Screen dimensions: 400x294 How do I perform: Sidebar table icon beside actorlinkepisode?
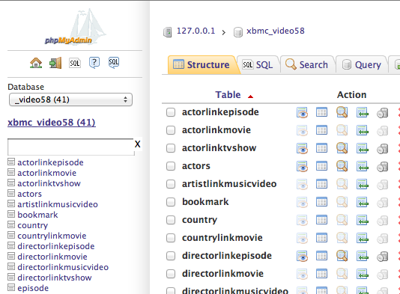[x=11, y=162]
